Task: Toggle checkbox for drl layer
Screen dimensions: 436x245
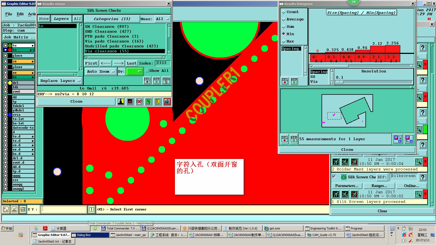Action: pyautogui.click(x=5, y=83)
